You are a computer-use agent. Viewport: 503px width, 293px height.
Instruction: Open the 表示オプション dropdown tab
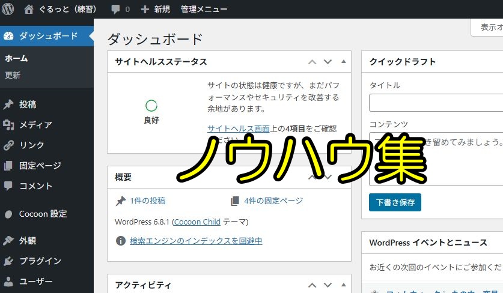pyautogui.click(x=487, y=27)
